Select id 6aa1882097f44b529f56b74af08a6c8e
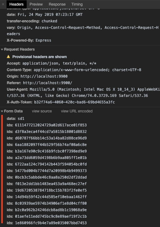Screen dimensions: 160x227 (51, 145)
